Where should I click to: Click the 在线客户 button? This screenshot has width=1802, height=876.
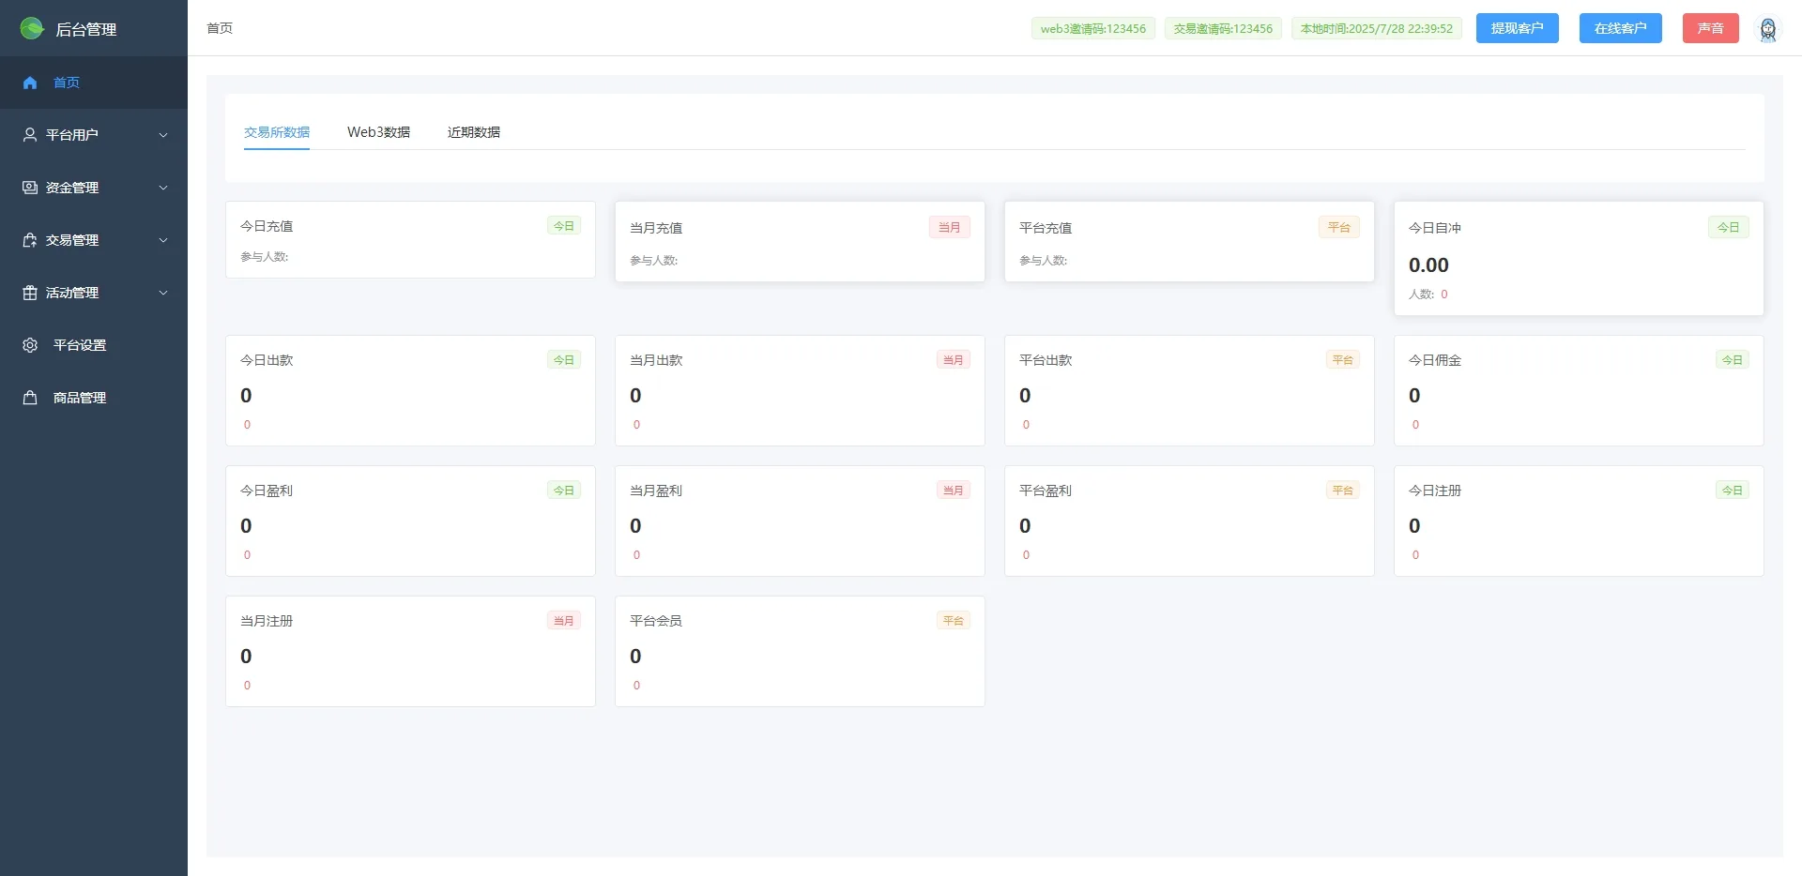click(1620, 28)
